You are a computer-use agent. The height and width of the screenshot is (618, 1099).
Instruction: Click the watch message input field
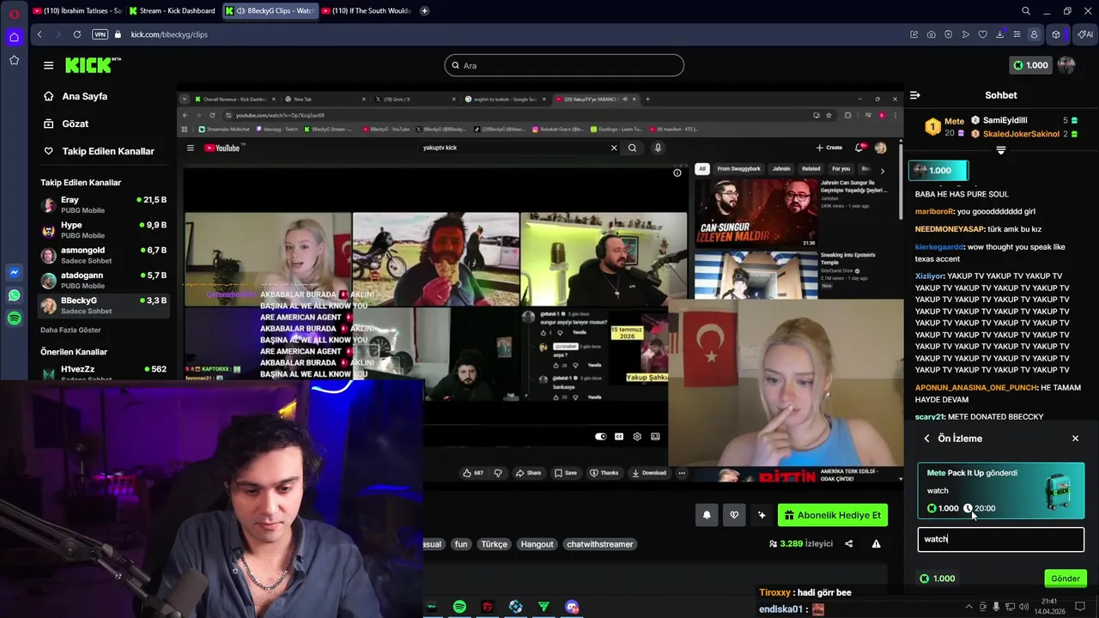coord(1000,539)
